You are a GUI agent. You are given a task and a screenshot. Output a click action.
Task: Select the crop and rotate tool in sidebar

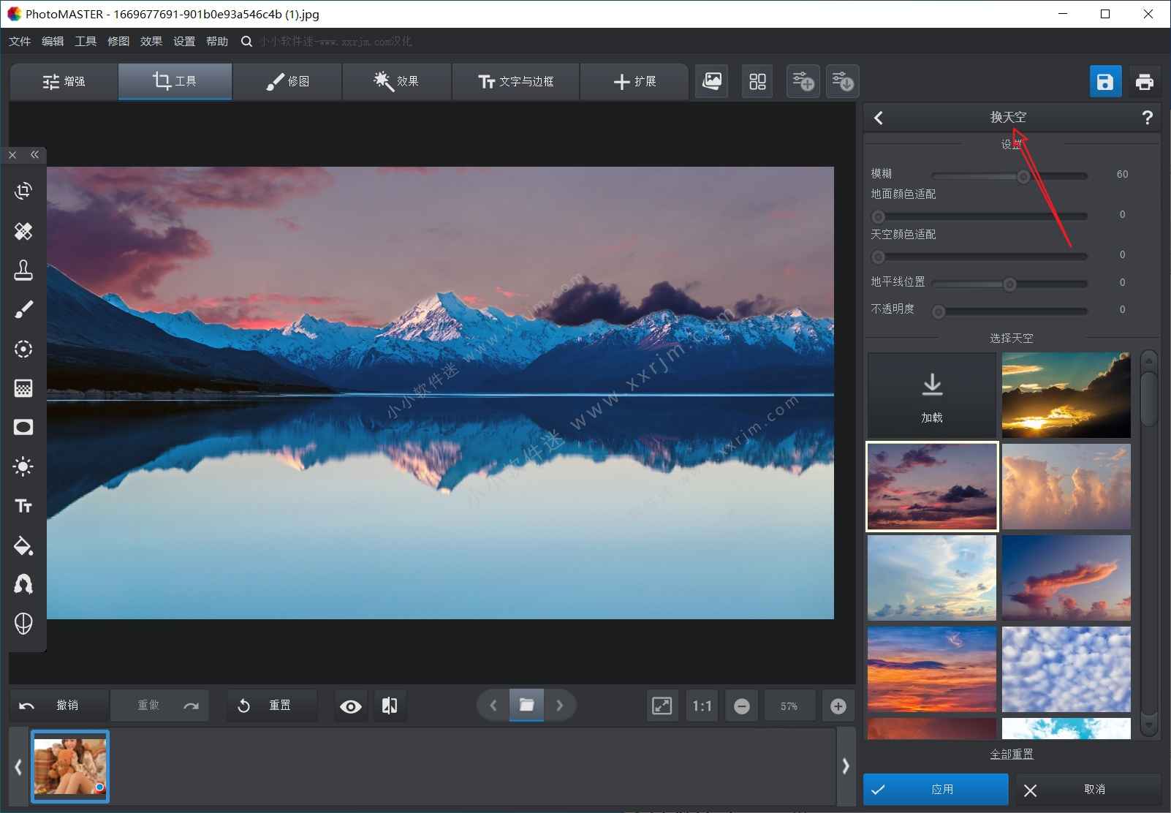coord(23,192)
